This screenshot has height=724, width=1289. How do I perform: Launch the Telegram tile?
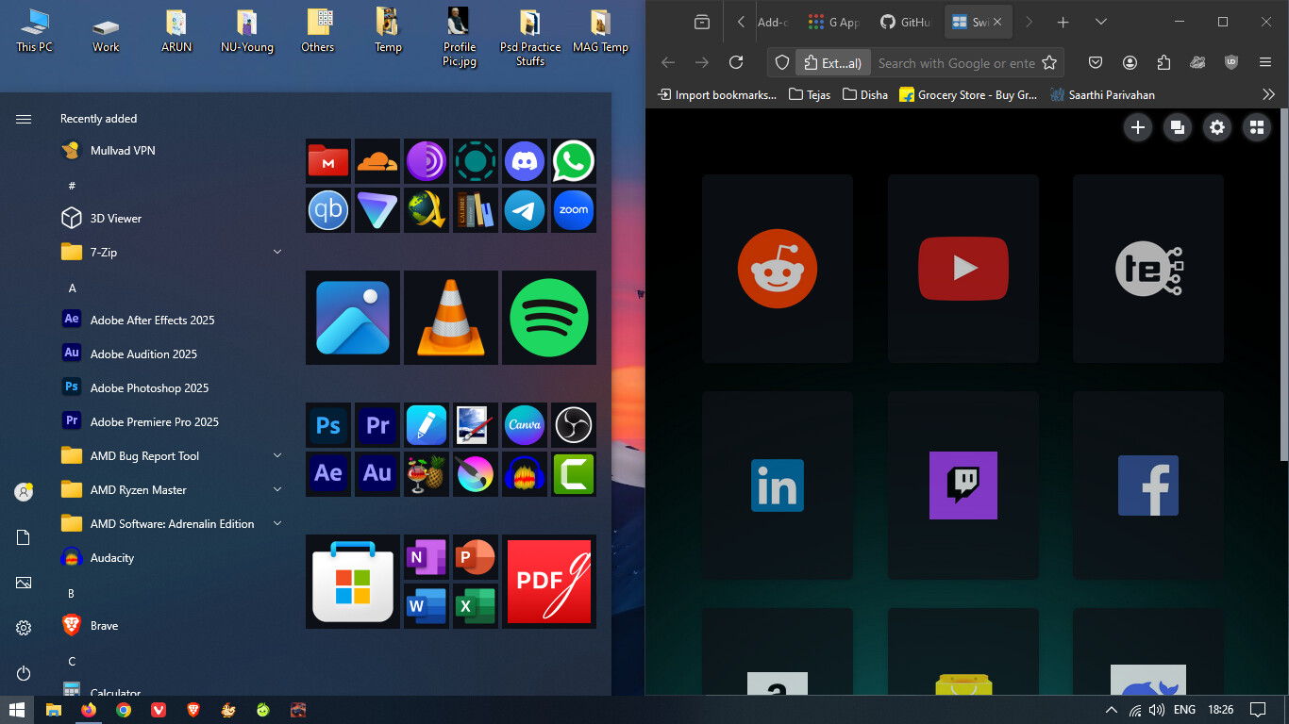[x=524, y=210]
